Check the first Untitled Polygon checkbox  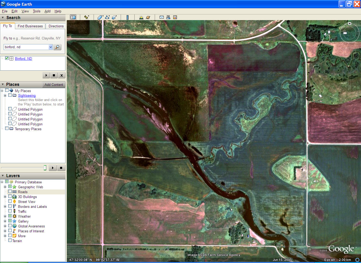tap(10, 109)
